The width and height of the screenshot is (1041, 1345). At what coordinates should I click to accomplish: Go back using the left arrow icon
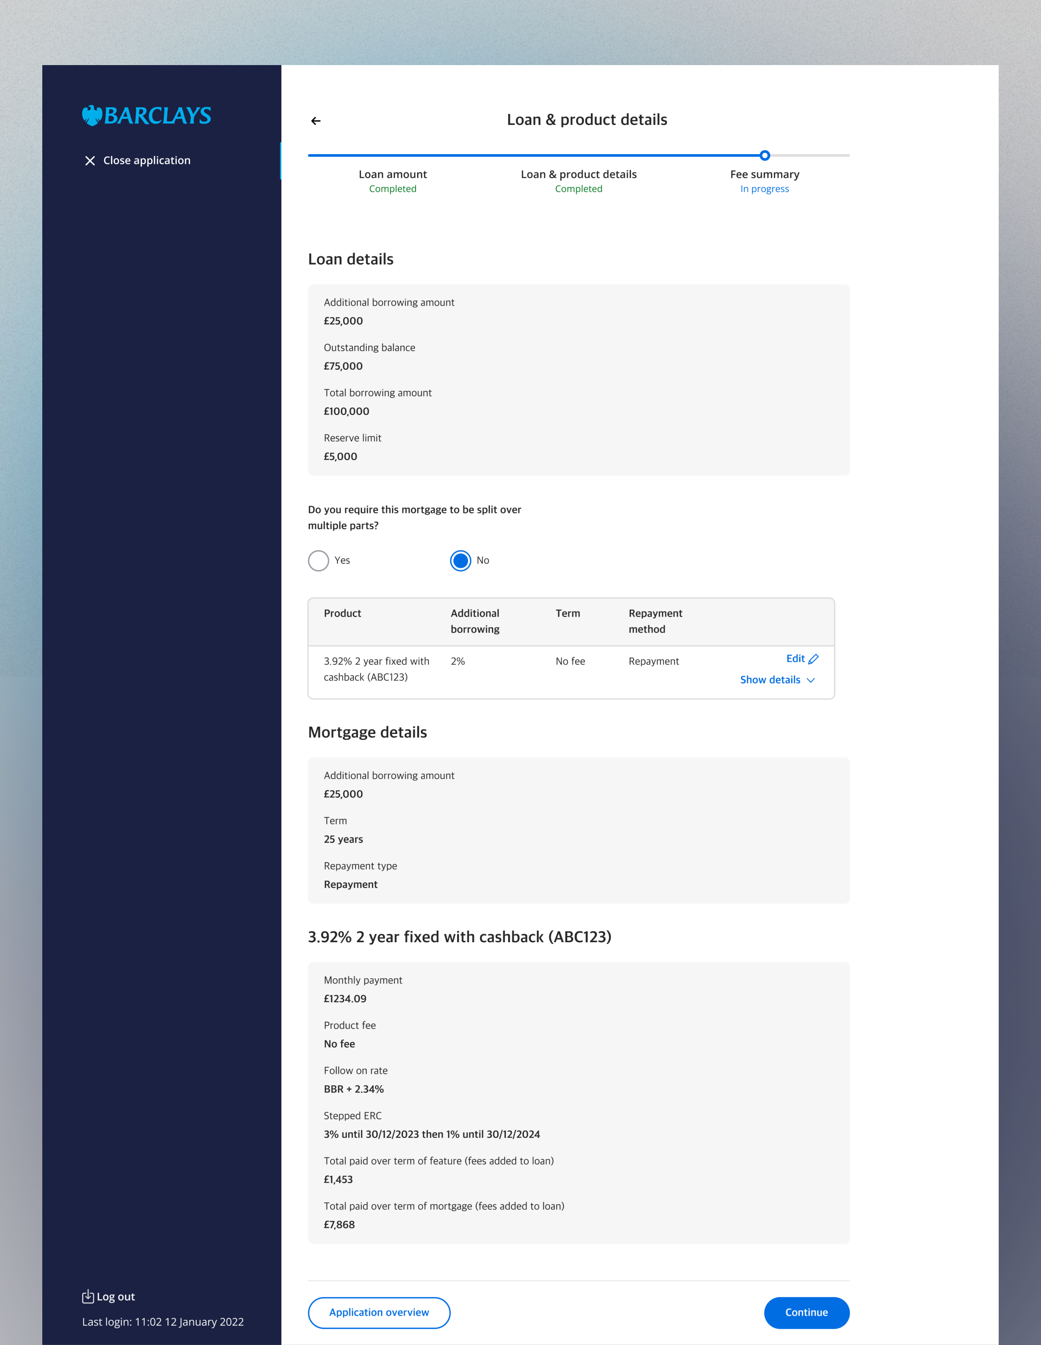316,121
